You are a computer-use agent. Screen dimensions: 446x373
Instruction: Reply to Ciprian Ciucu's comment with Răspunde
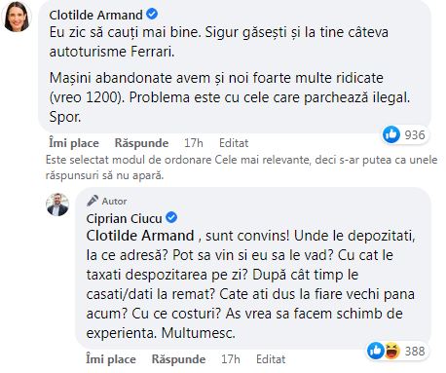click(178, 359)
